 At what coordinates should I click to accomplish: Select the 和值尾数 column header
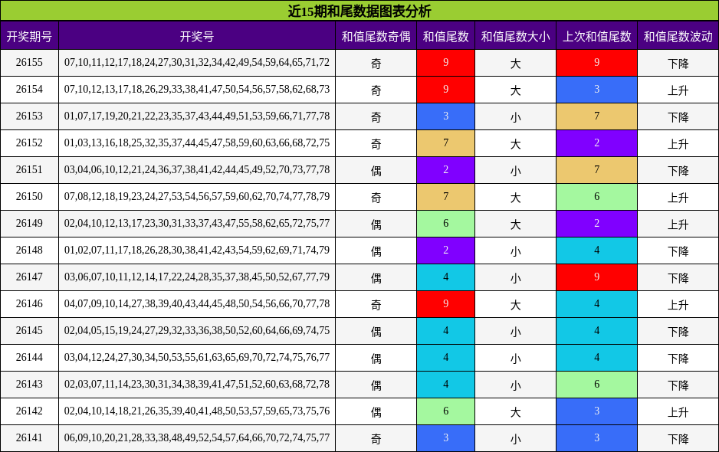(x=445, y=36)
